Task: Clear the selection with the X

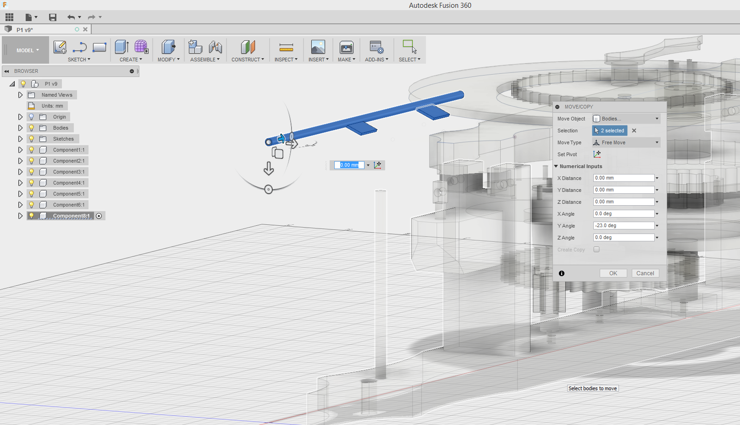Action: [x=634, y=131]
